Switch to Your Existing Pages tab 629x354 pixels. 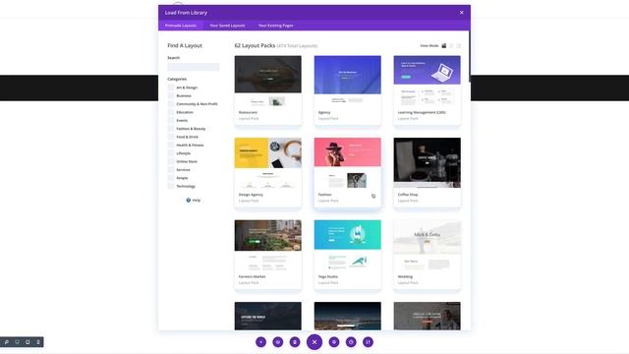(275, 26)
